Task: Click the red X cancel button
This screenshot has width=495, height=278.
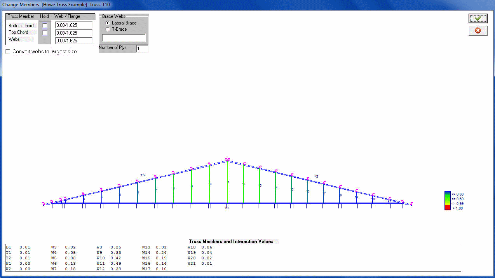Action: tap(478, 30)
